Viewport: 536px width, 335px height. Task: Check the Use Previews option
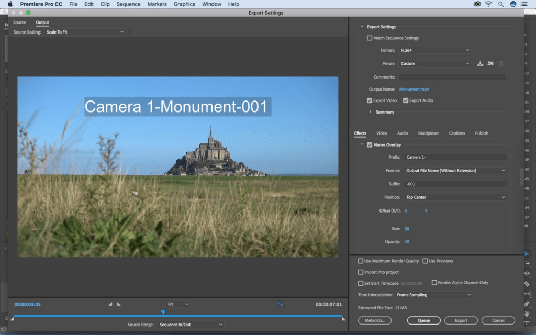click(425, 261)
